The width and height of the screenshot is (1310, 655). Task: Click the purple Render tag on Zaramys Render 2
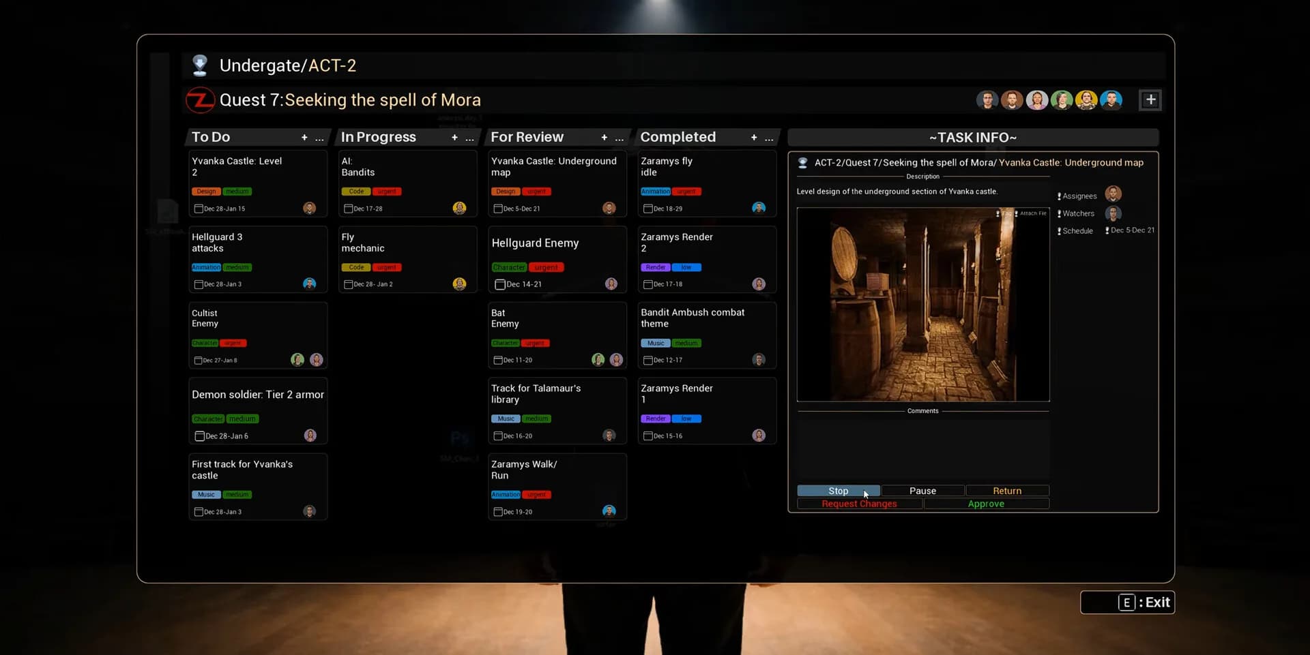point(656,267)
